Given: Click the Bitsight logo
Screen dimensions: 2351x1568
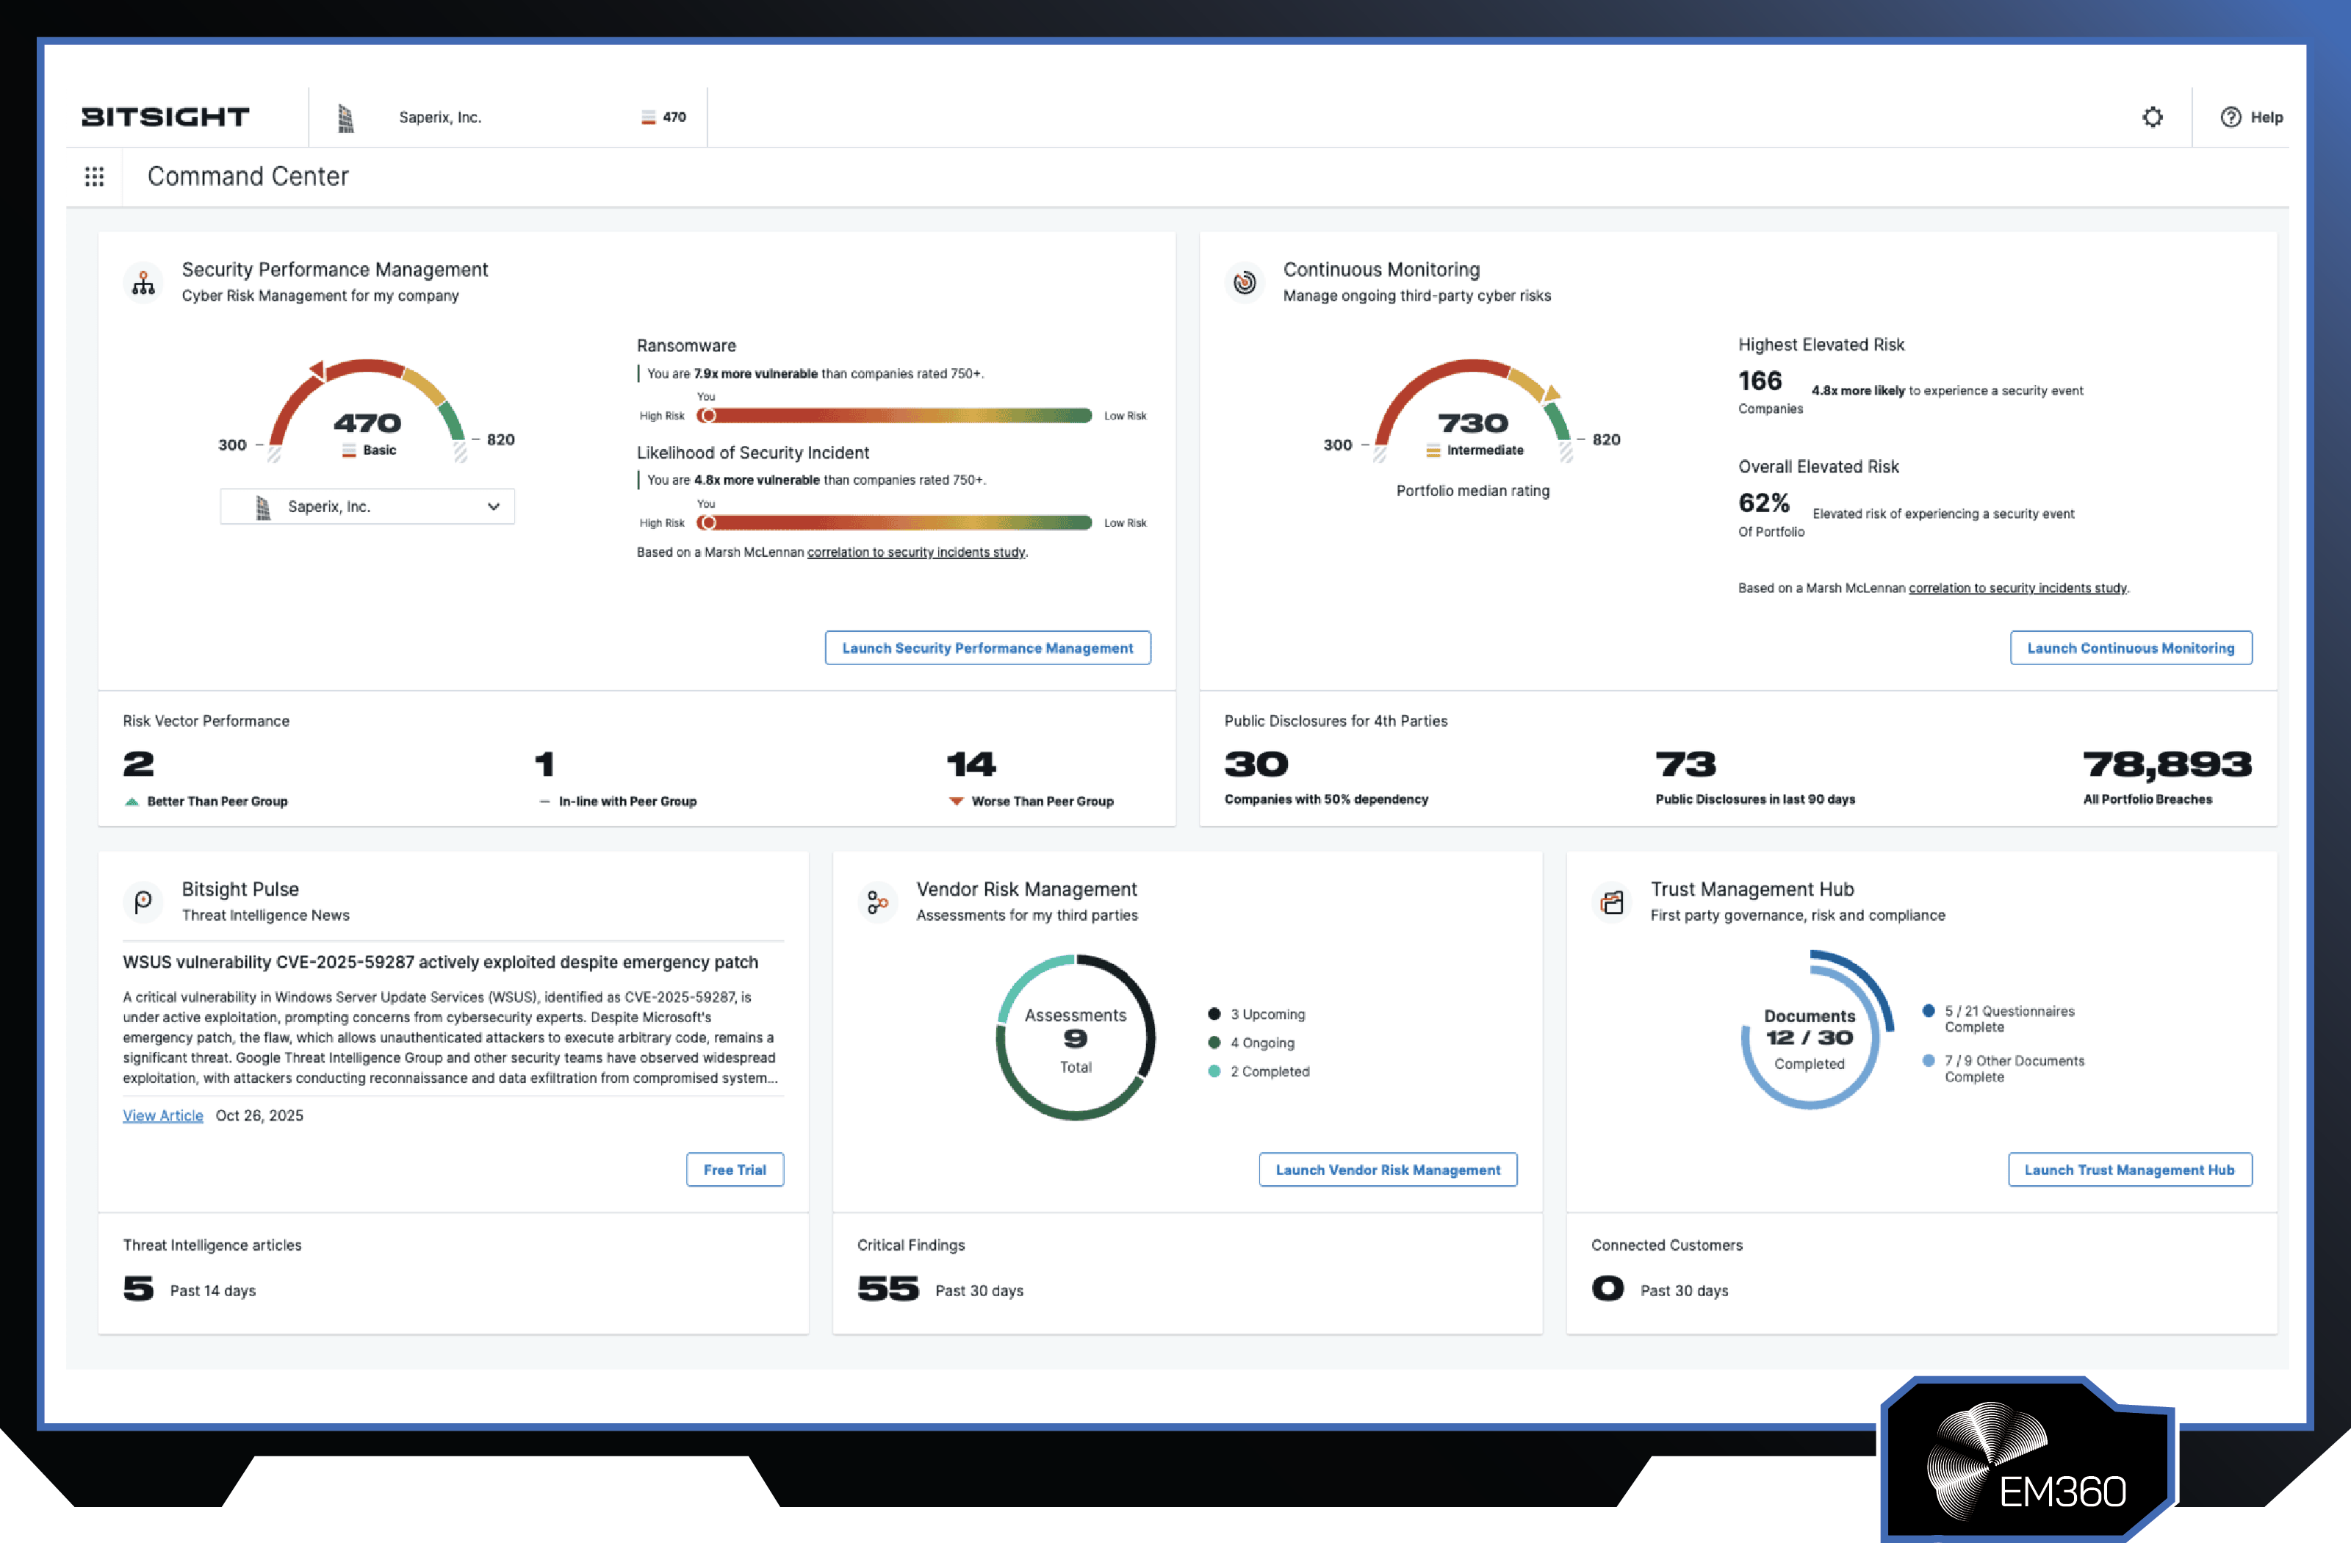Looking at the screenshot, I should click(165, 117).
